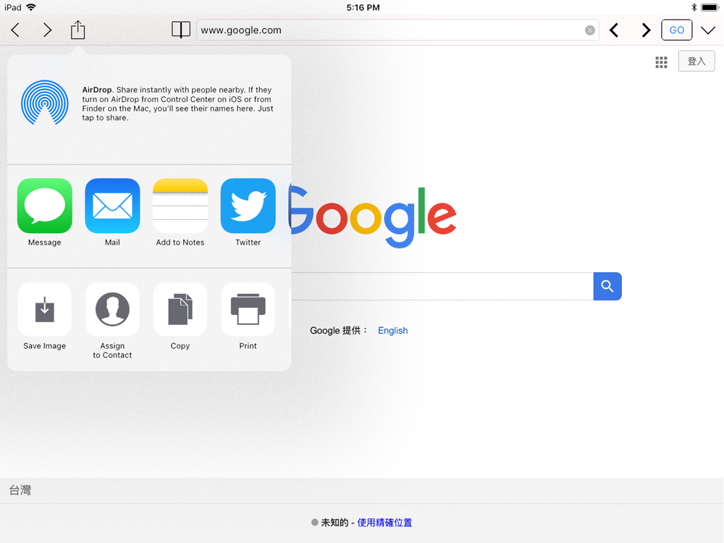Tap the GO button
Screen dimensions: 724x543
[676, 30]
